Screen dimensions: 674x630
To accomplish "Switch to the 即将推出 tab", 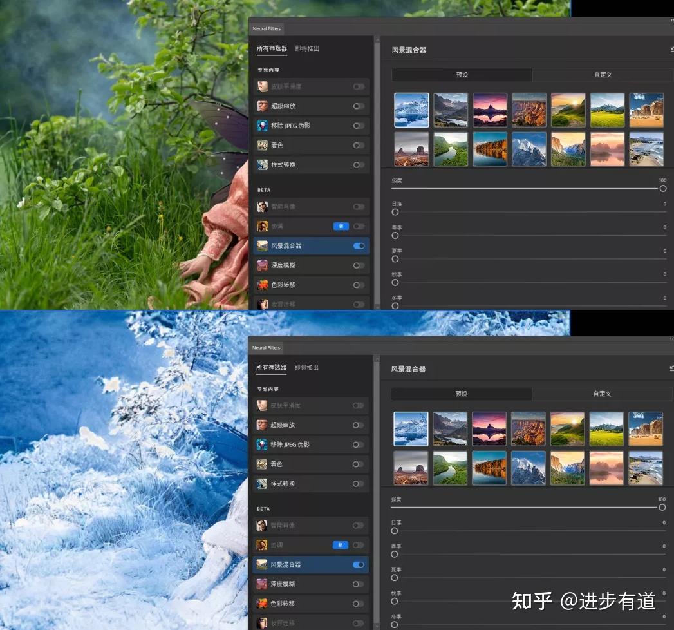I will [x=308, y=48].
